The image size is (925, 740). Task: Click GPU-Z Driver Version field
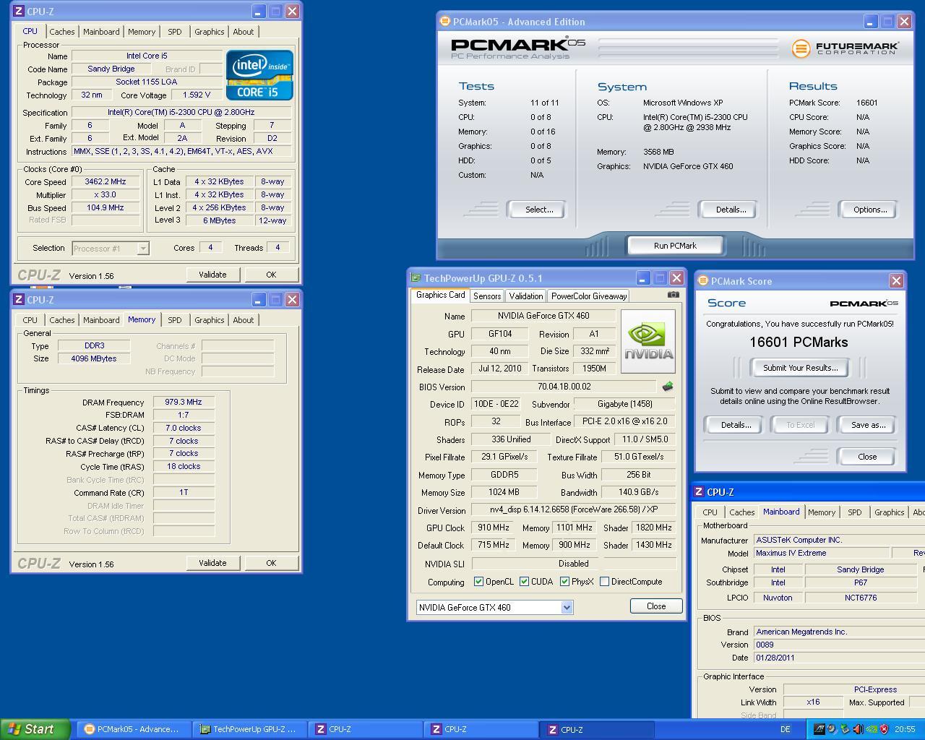pos(573,510)
